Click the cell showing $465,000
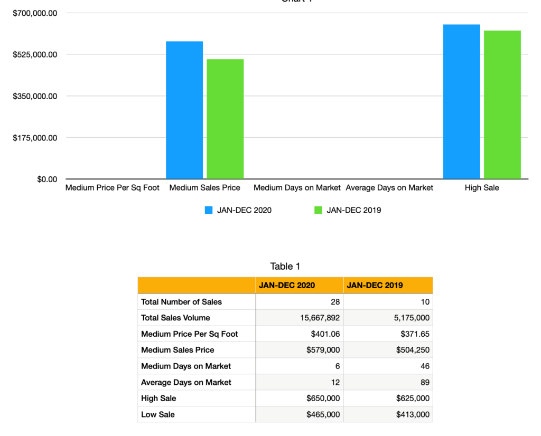Viewport: 541px width, 436px height. pyautogui.click(x=300, y=414)
